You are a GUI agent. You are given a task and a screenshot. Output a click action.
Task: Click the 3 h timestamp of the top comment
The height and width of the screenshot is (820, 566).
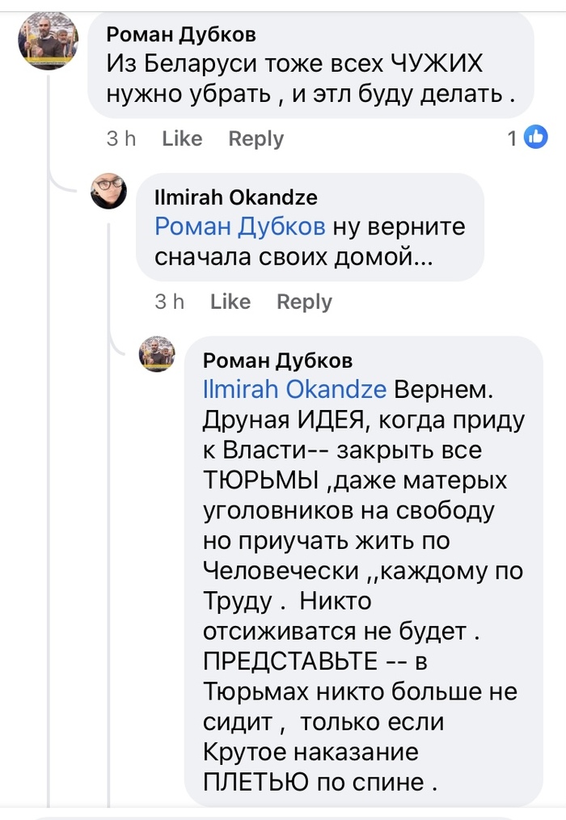pos(121,139)
